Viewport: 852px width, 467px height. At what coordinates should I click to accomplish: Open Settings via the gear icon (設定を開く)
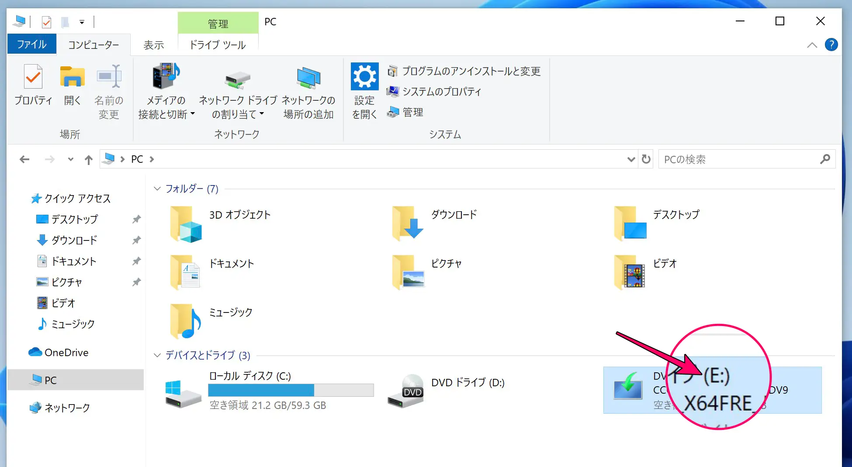coord(364,78)
